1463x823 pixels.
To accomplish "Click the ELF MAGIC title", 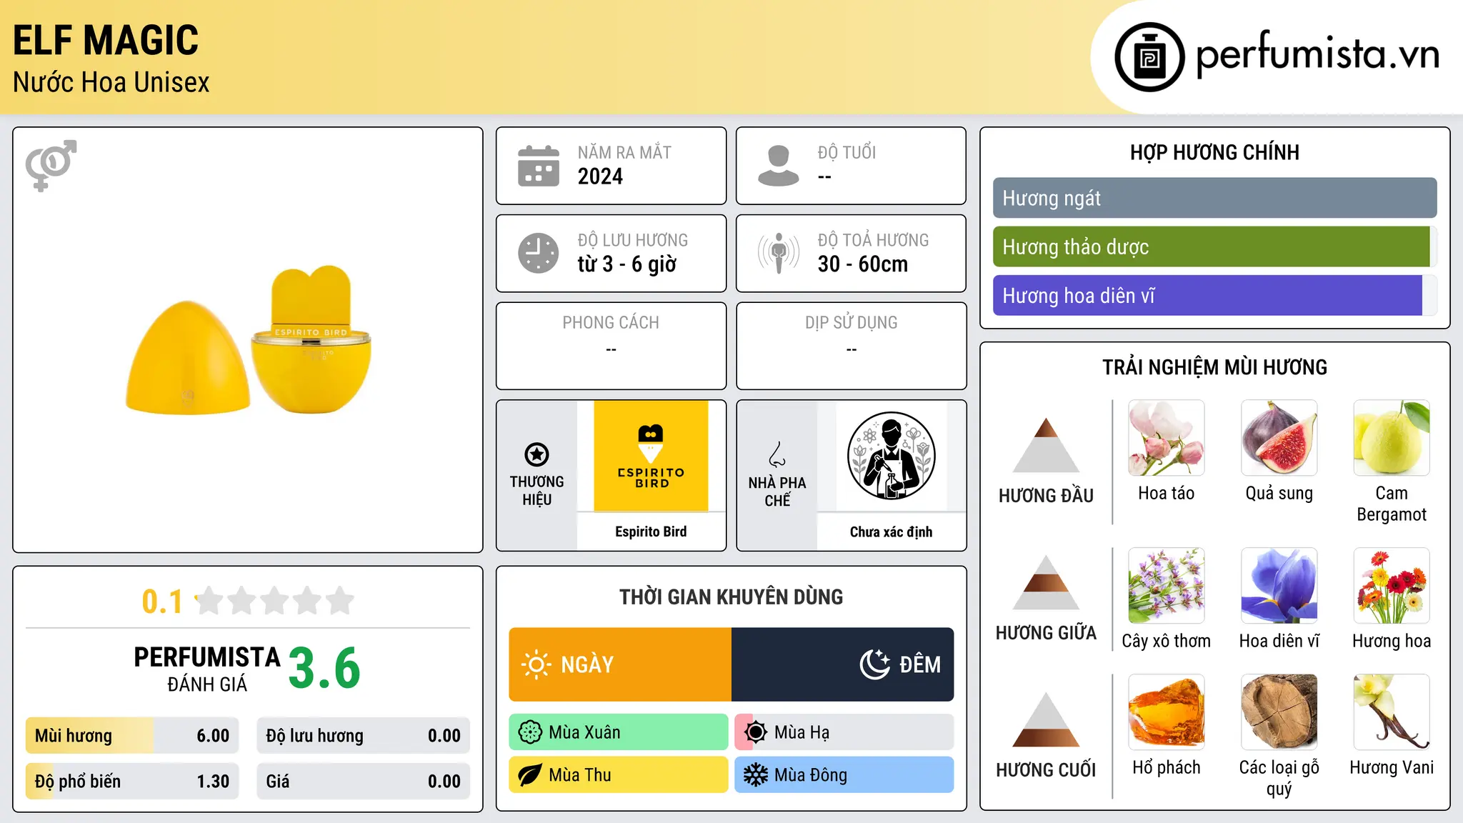I will (x=106, y=40).
